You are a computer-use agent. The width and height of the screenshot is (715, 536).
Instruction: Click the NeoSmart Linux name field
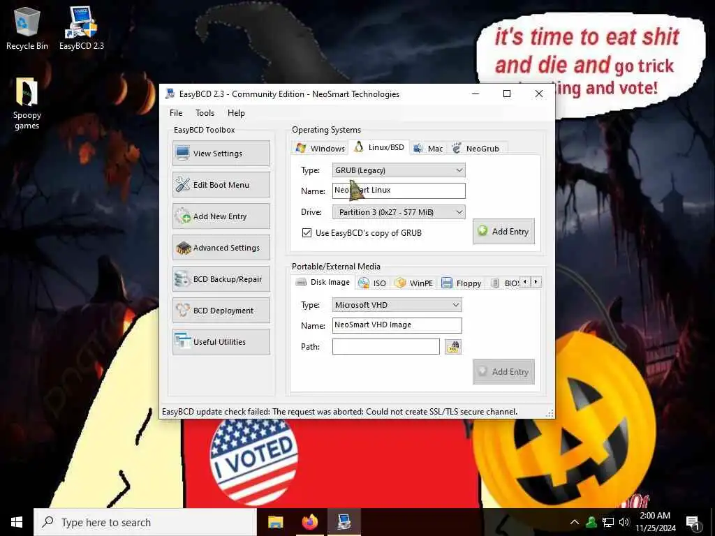399,191
